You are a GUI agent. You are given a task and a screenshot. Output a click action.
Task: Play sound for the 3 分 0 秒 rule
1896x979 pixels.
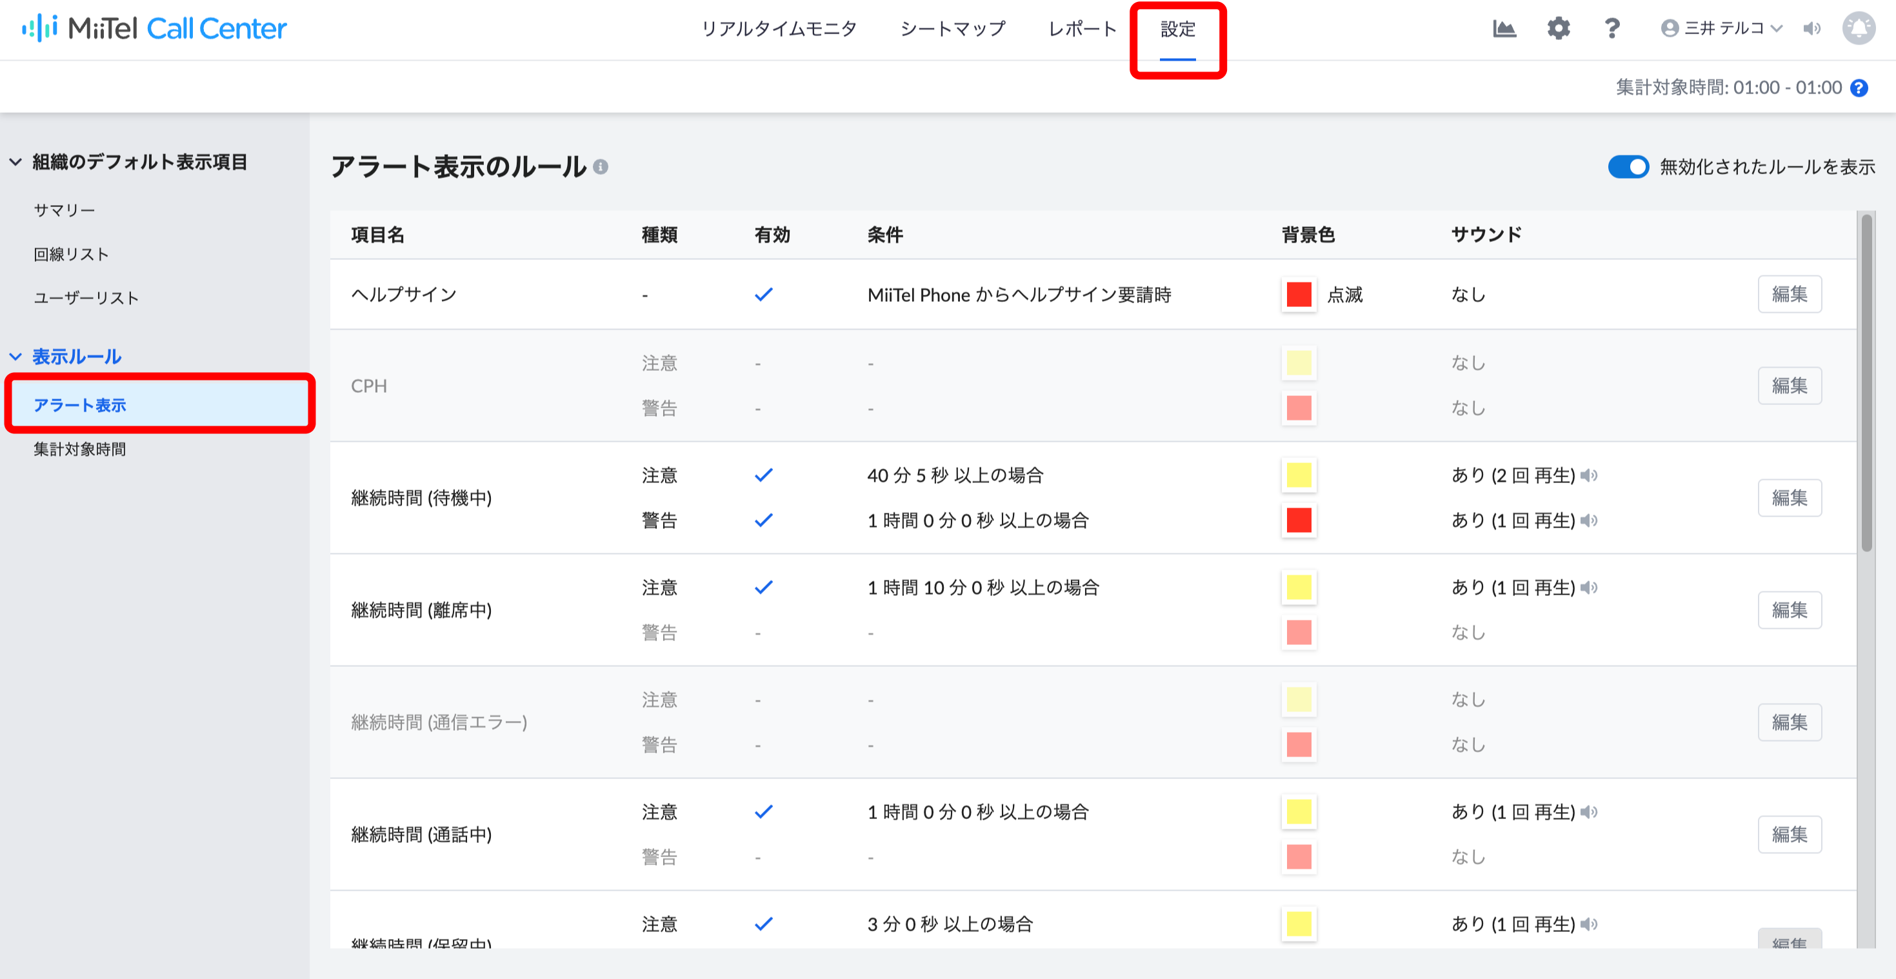(x=1589, y=925)
